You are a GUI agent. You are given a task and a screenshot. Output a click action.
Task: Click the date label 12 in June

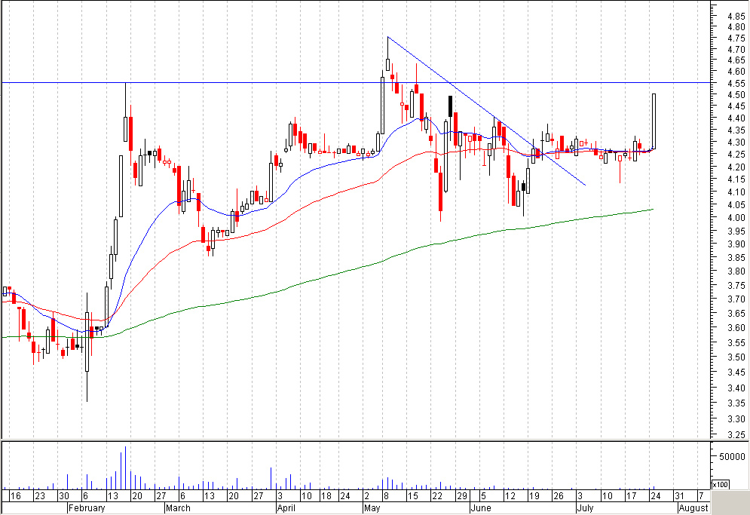pyautogui.click(x=510, y=496)
